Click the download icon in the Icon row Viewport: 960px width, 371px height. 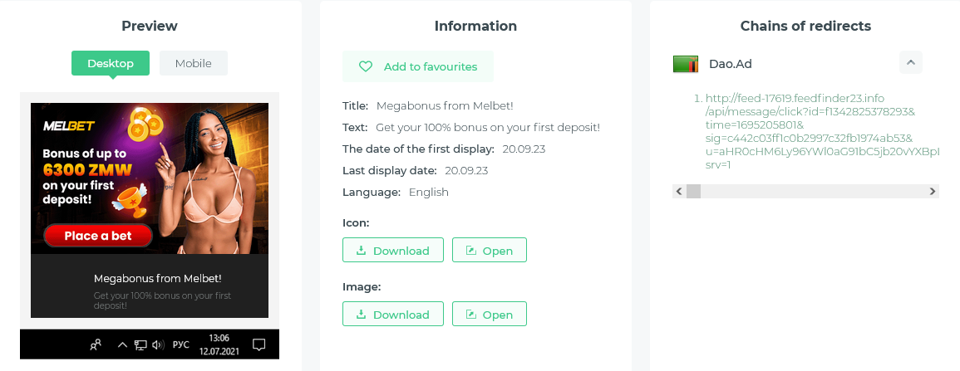pos(361,251)
